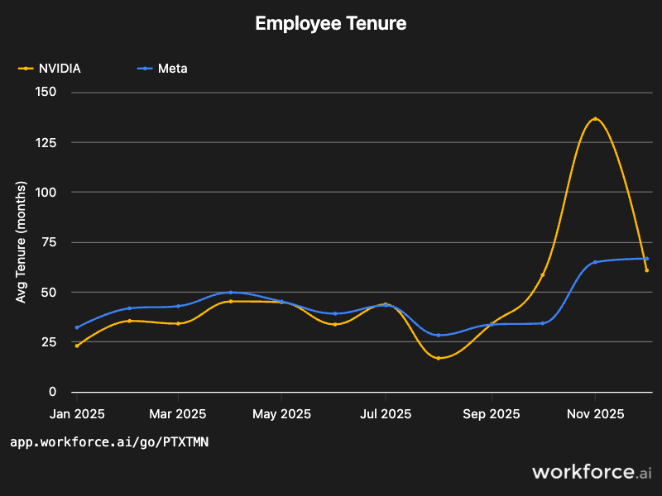
Task: Open the app.workforce.ai/go/PTXTMN link
Action: coord(109,442)
